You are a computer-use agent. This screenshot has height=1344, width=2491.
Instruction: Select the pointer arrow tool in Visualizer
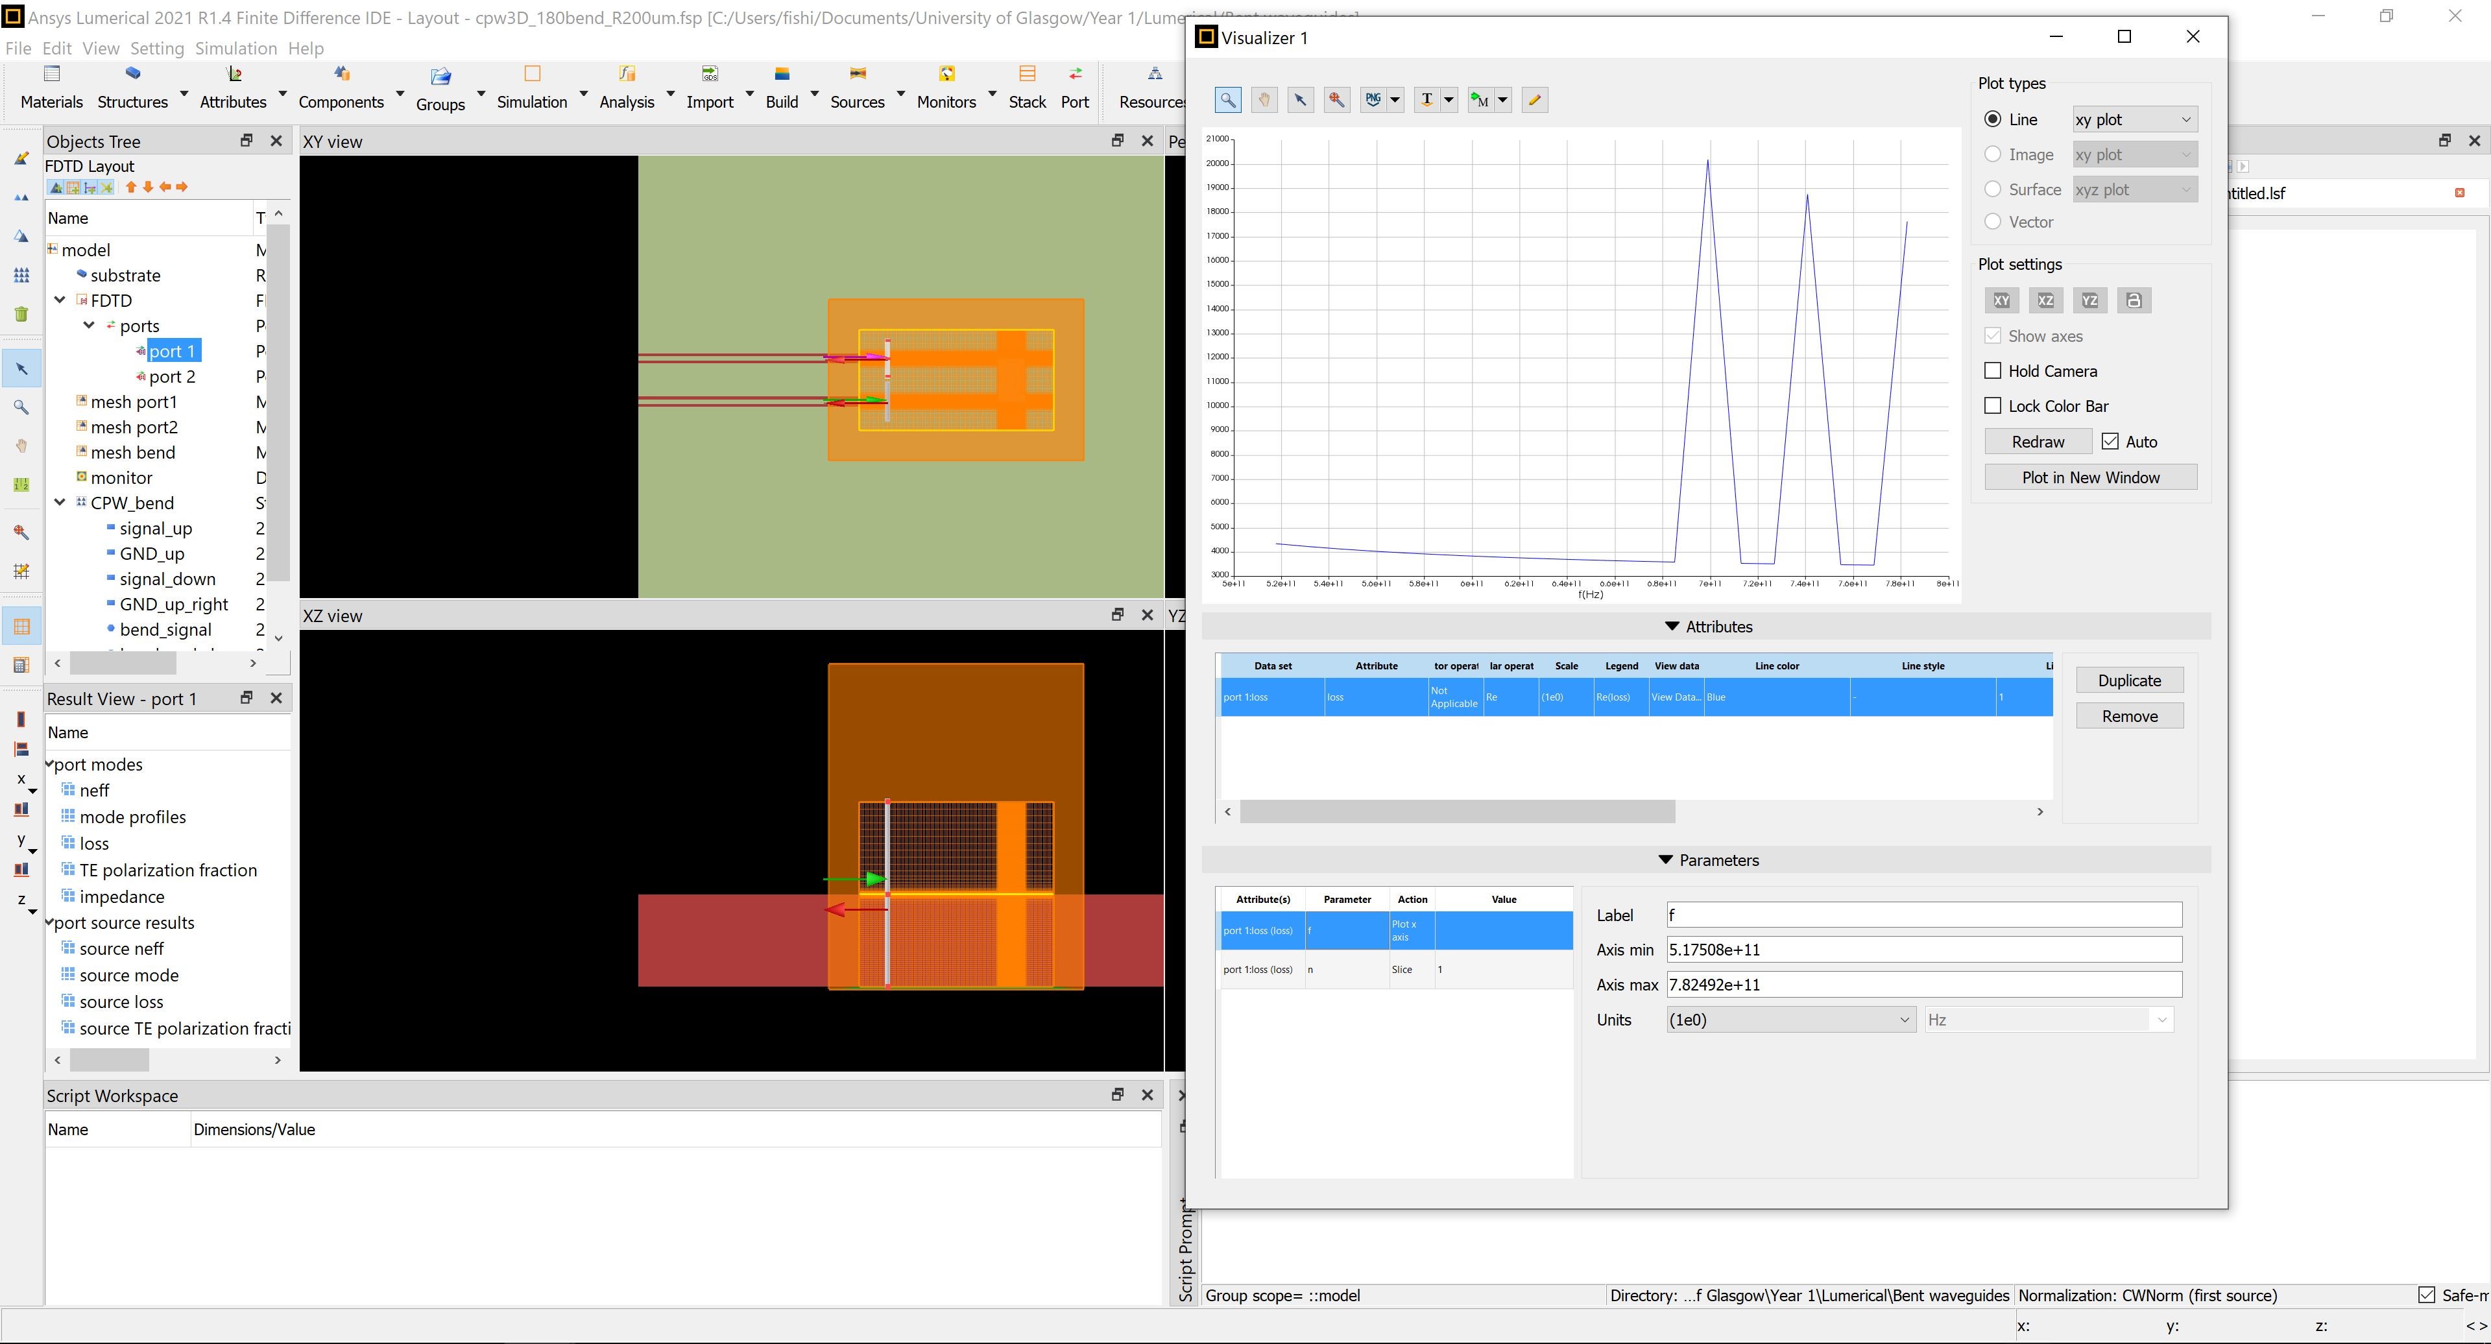pos(1301,100)
